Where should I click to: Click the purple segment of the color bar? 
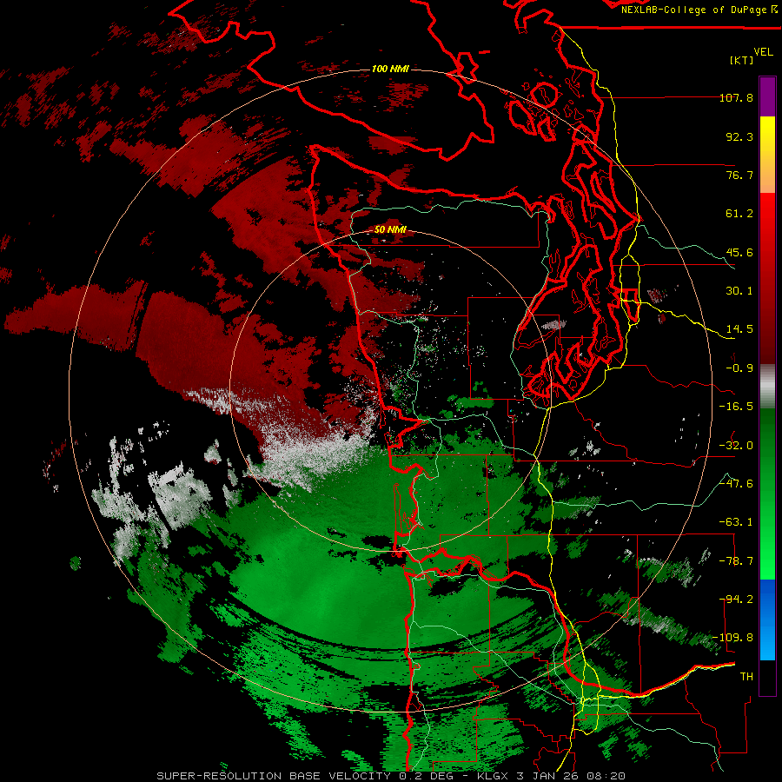pyautogui.click(x=767, y=96)
